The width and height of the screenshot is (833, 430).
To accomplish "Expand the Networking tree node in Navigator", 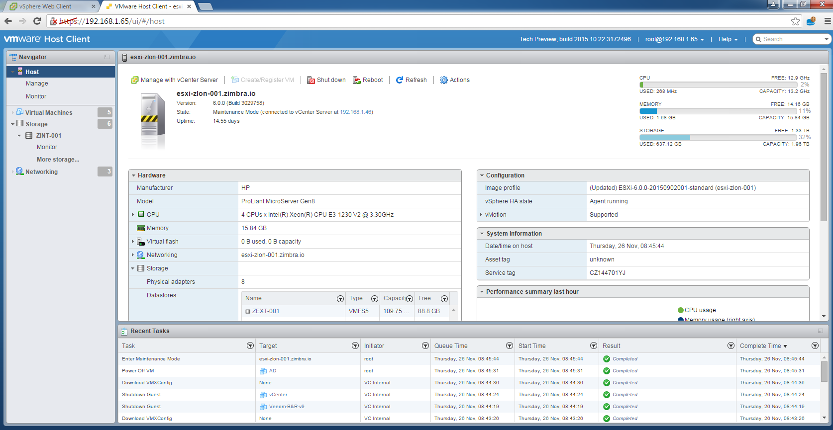I will (12, 172).
